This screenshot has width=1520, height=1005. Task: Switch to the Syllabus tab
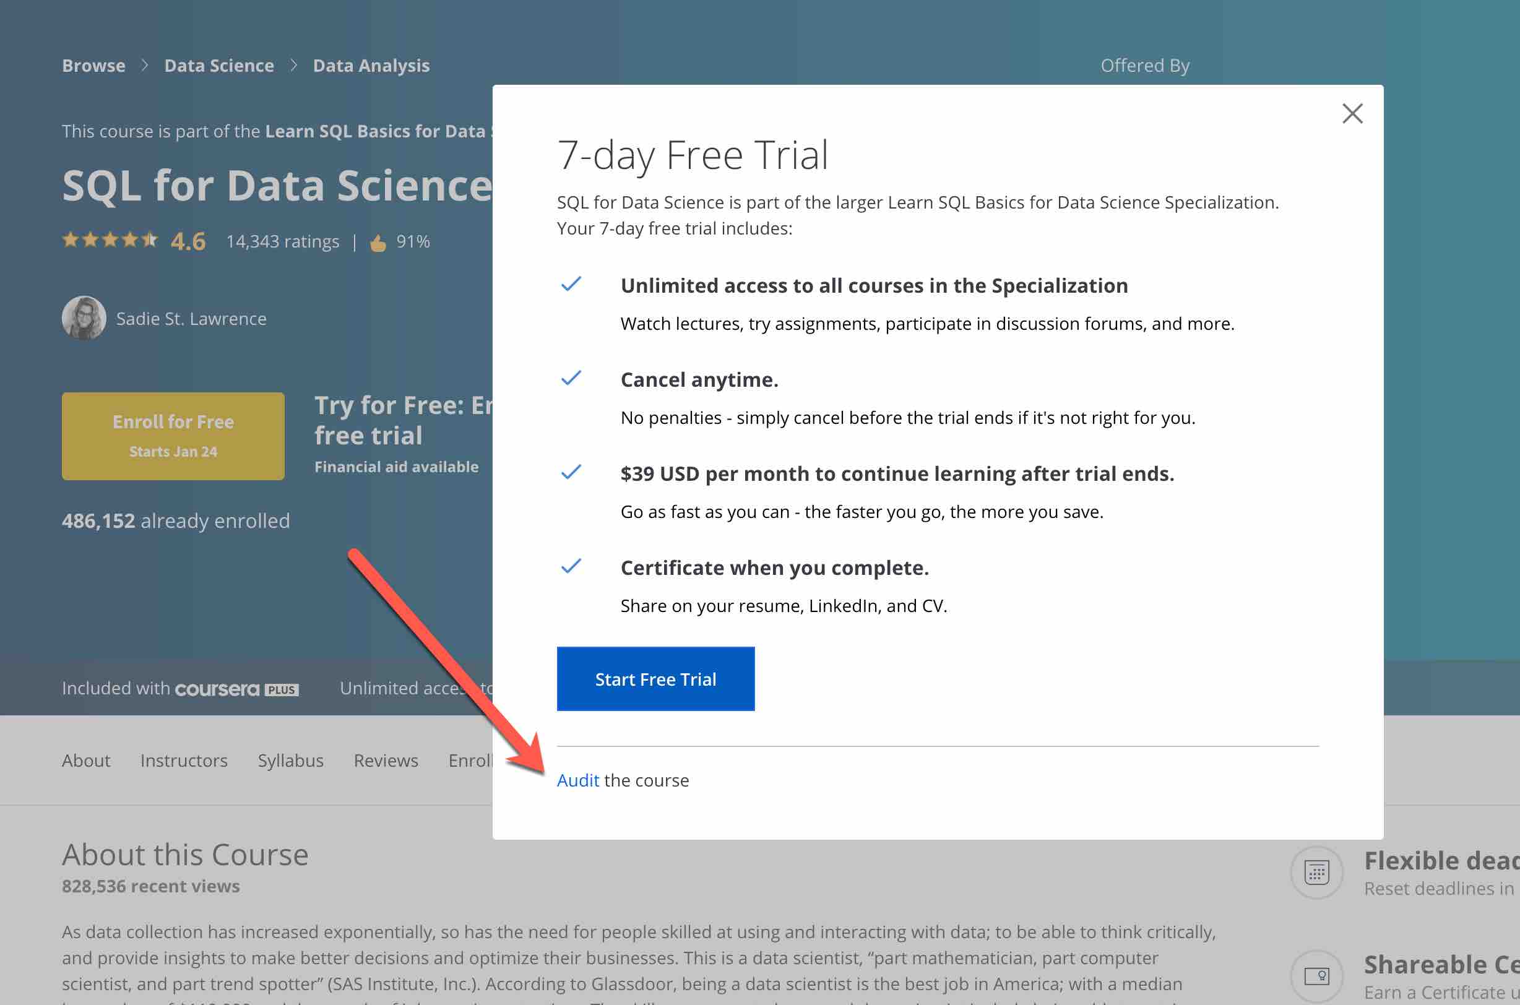(290, 760)
